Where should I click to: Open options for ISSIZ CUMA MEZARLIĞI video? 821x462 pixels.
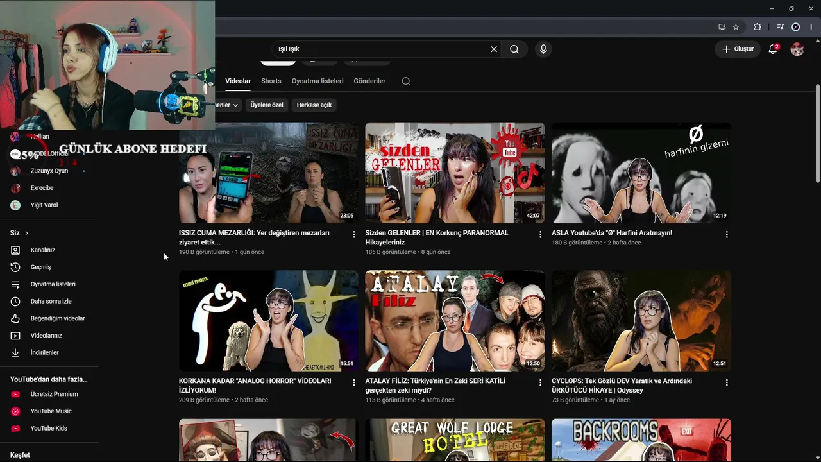[x=354, y=235]
